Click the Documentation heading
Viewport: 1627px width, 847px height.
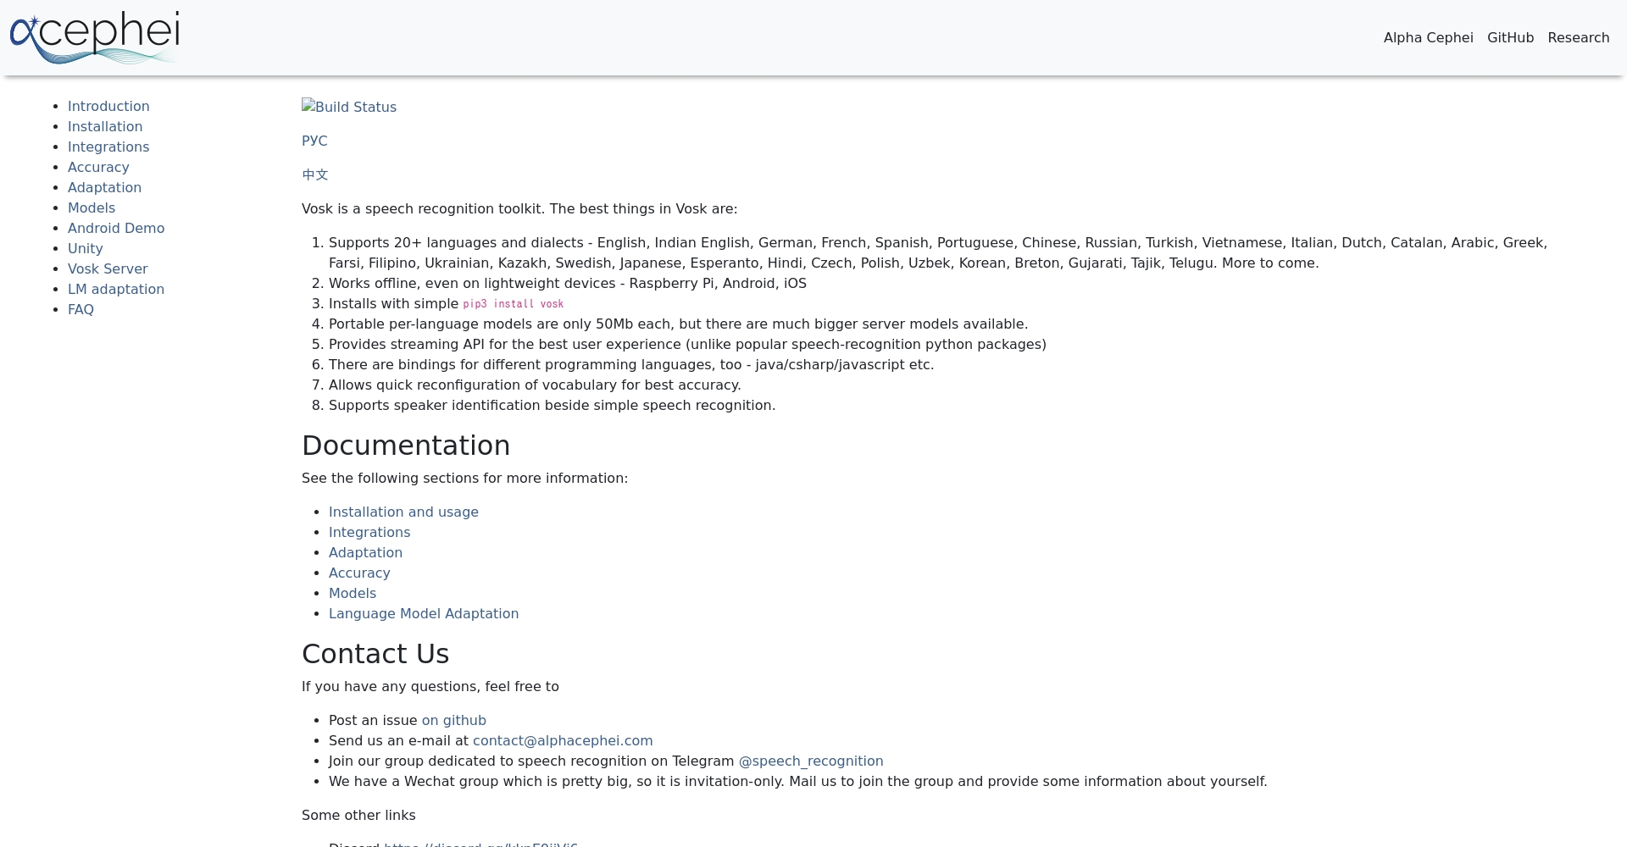click(406, 446)
